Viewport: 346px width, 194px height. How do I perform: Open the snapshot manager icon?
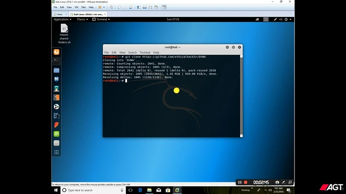pos(131,7)
